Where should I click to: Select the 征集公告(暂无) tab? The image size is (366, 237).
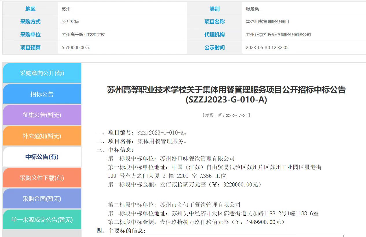[x=42, y=115]
